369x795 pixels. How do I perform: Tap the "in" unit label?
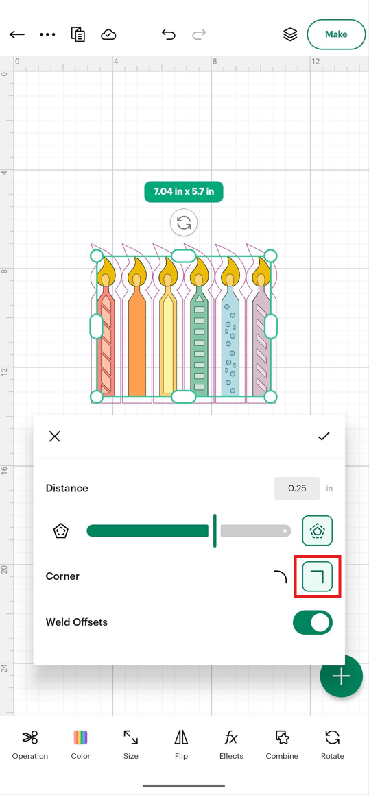pyautogui.click(x=329, y=489)
